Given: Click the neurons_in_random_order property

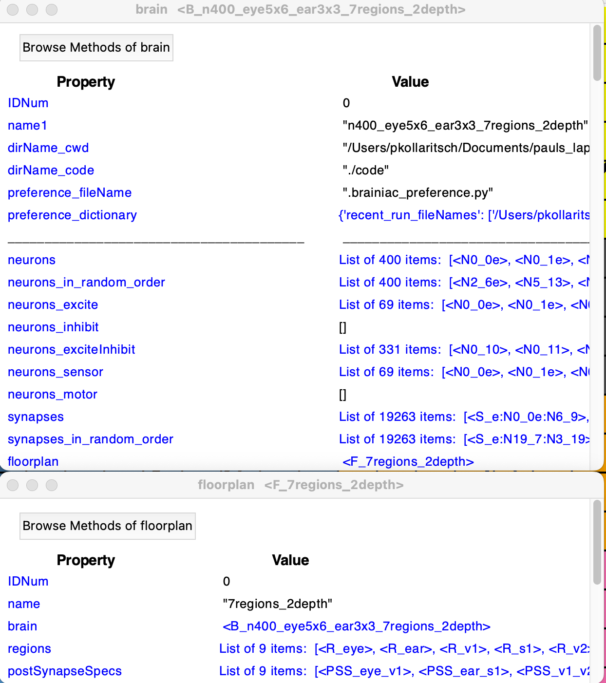Looking at the screenshot, I should [x=86, y=282].
